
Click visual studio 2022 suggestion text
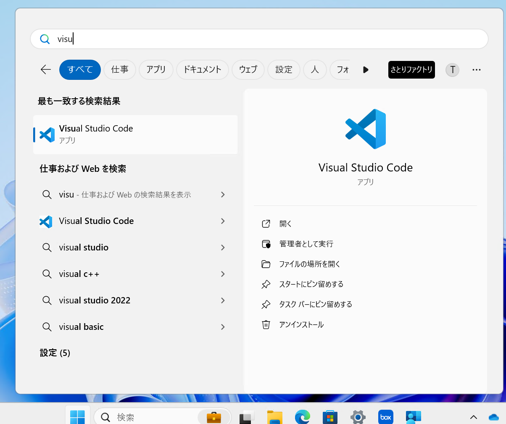tap(95, 300)
